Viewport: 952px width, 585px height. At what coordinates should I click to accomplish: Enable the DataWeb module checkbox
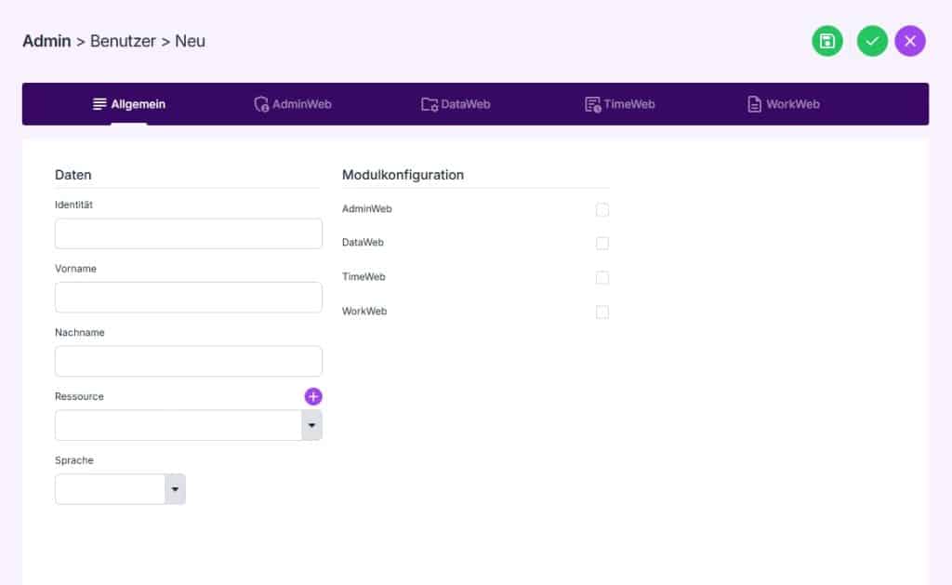(x=602, y=243)
